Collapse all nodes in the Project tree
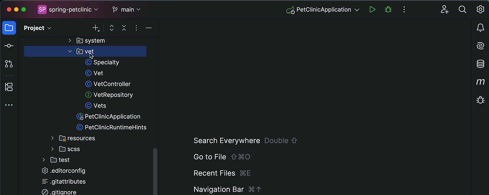 tap(124, 28)
